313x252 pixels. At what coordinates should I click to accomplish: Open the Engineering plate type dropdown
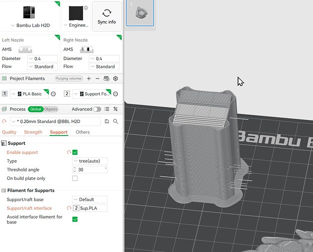click(76, 25)
